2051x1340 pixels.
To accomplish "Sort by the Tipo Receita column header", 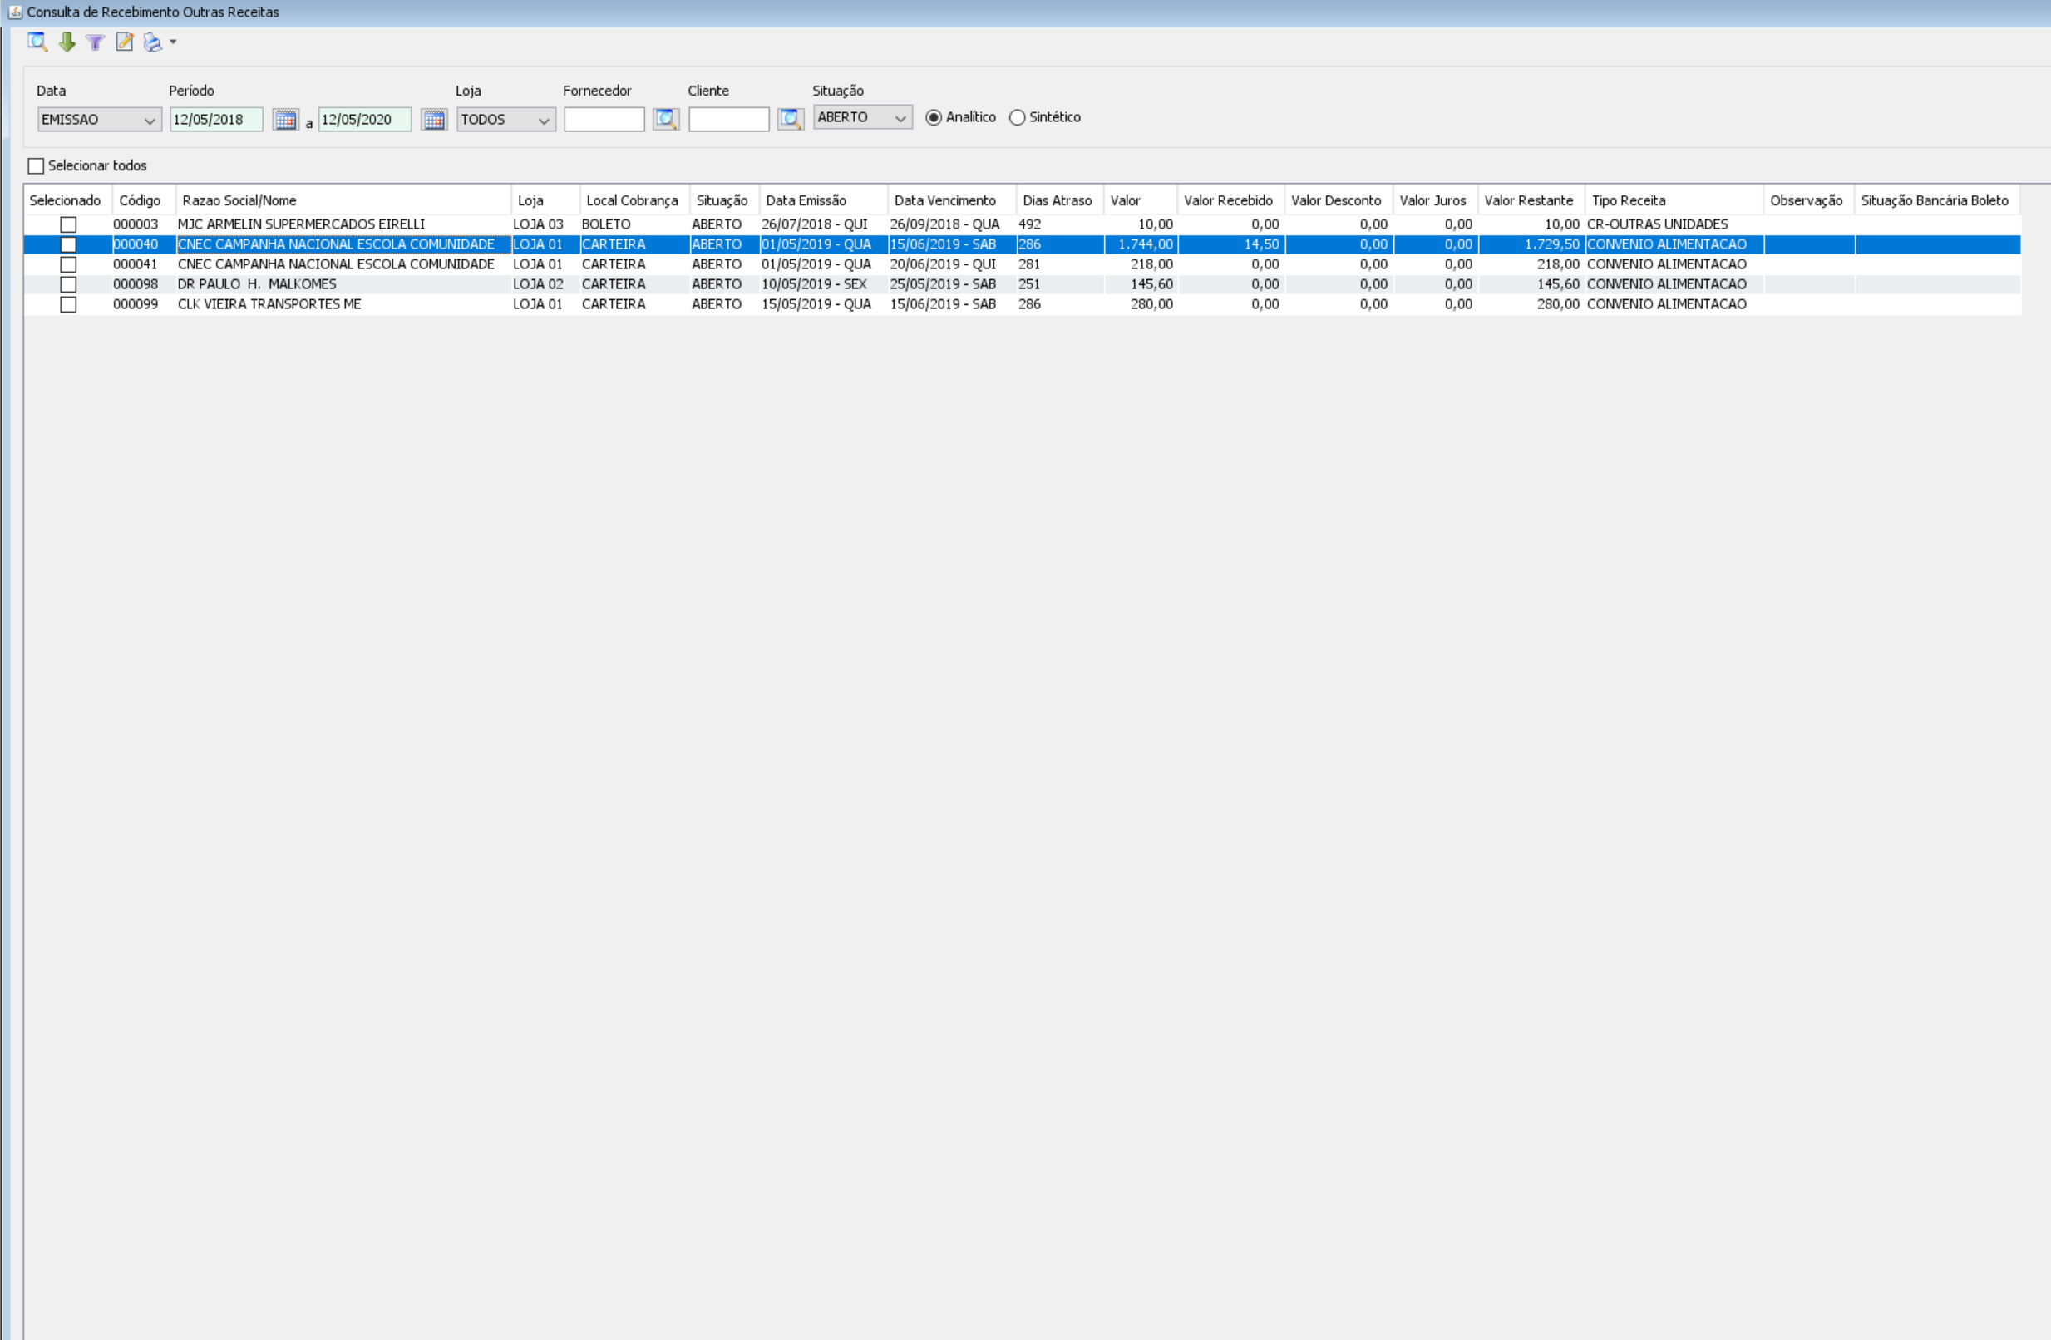I will [x=1674, y=200].
